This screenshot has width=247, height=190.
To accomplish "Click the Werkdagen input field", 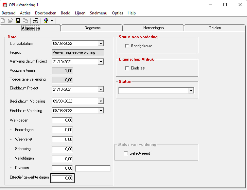I will pyautogui.click(x=62, y=120).
